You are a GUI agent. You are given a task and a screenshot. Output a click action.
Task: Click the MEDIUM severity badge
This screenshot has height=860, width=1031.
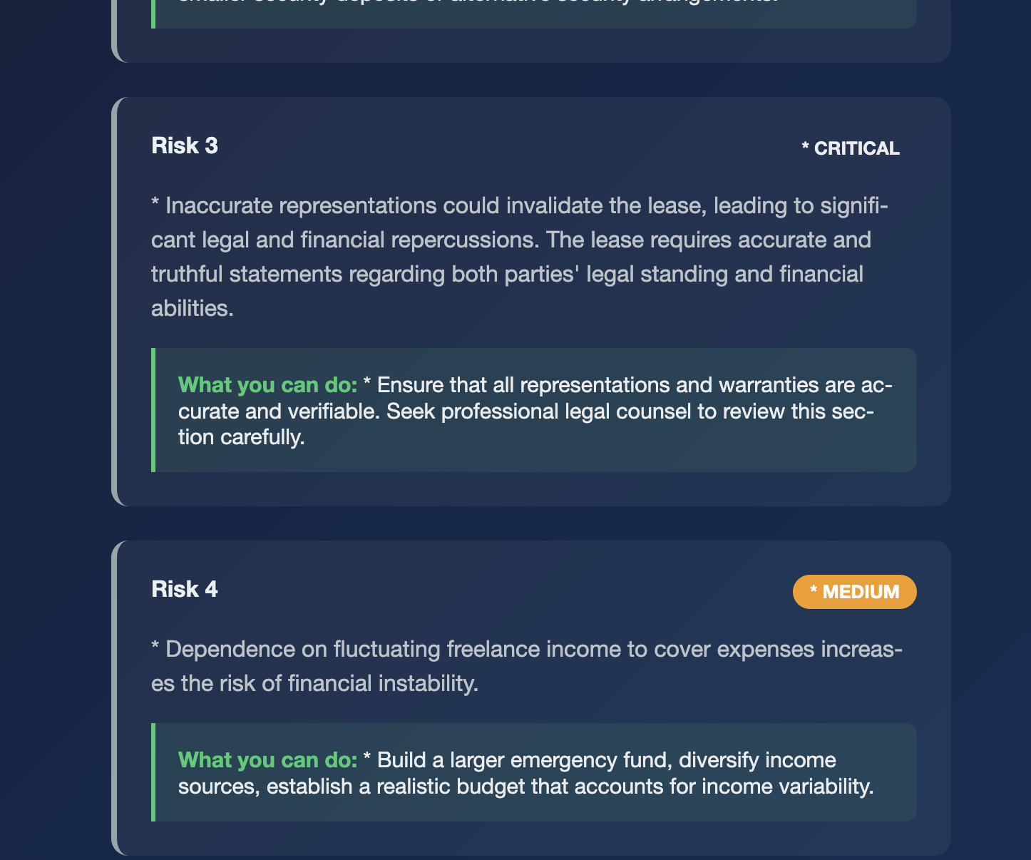(855, 592)
